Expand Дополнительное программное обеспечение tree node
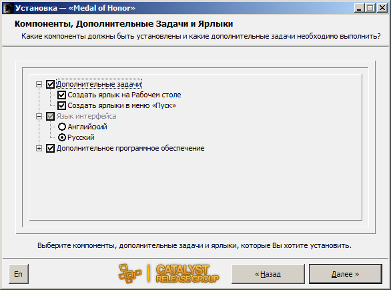 (39, 148)
